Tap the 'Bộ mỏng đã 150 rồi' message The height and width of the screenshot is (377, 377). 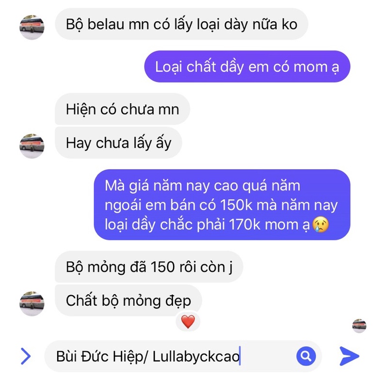tap(149, 267)
